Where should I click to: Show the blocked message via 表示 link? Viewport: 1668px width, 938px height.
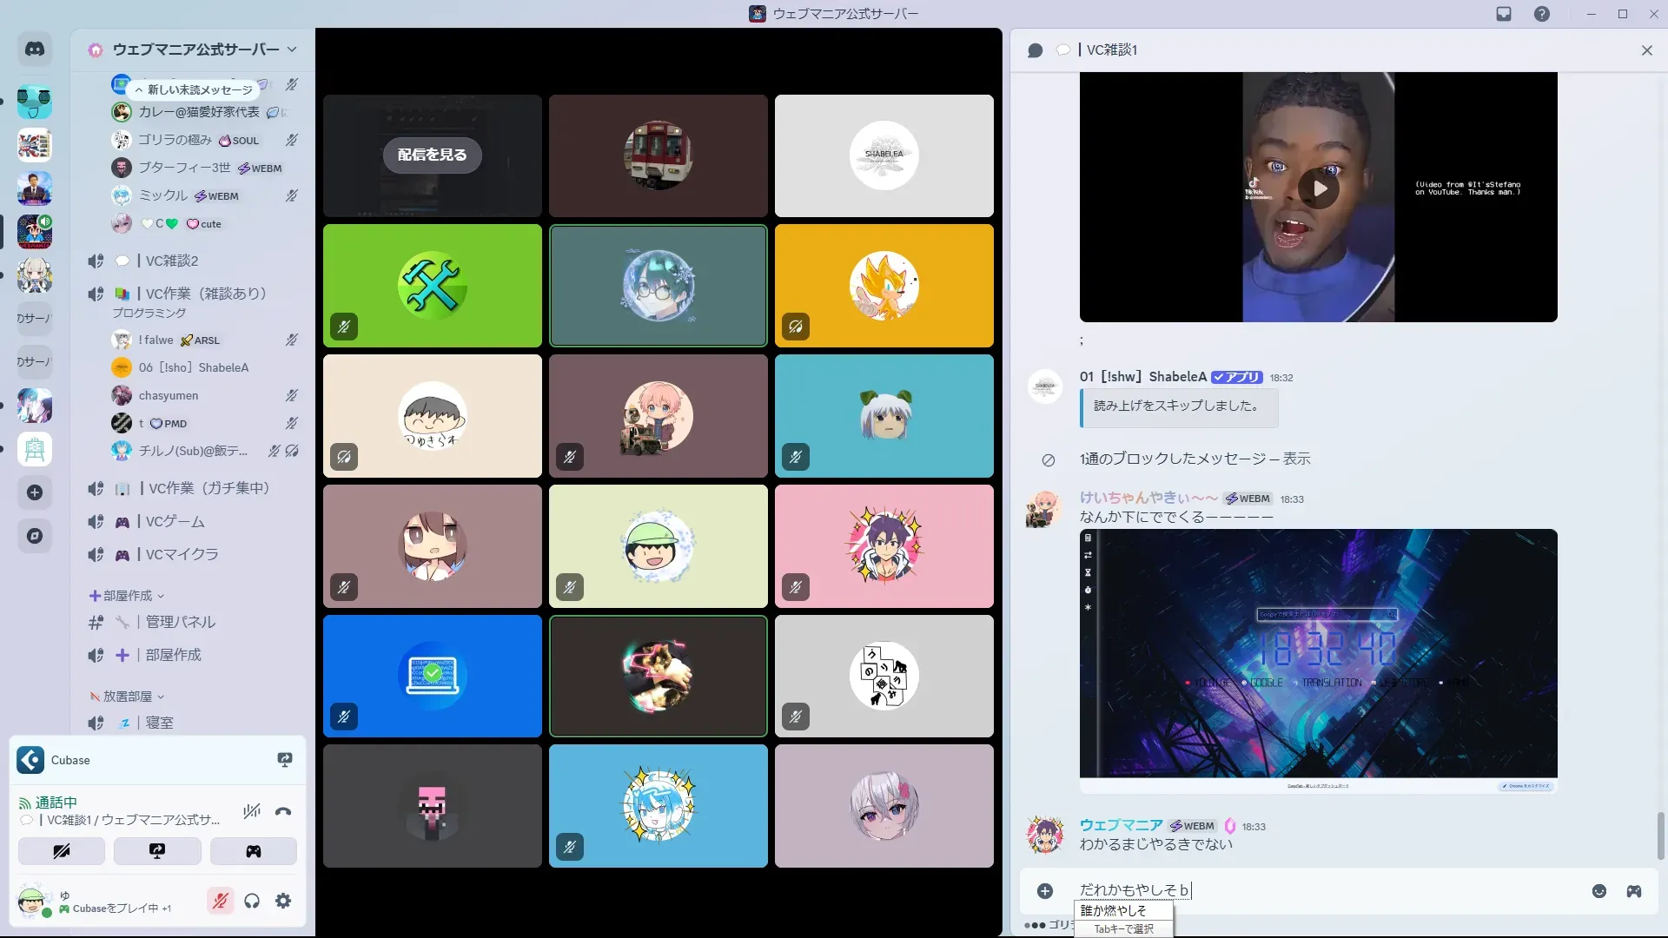coord(1296,459)
